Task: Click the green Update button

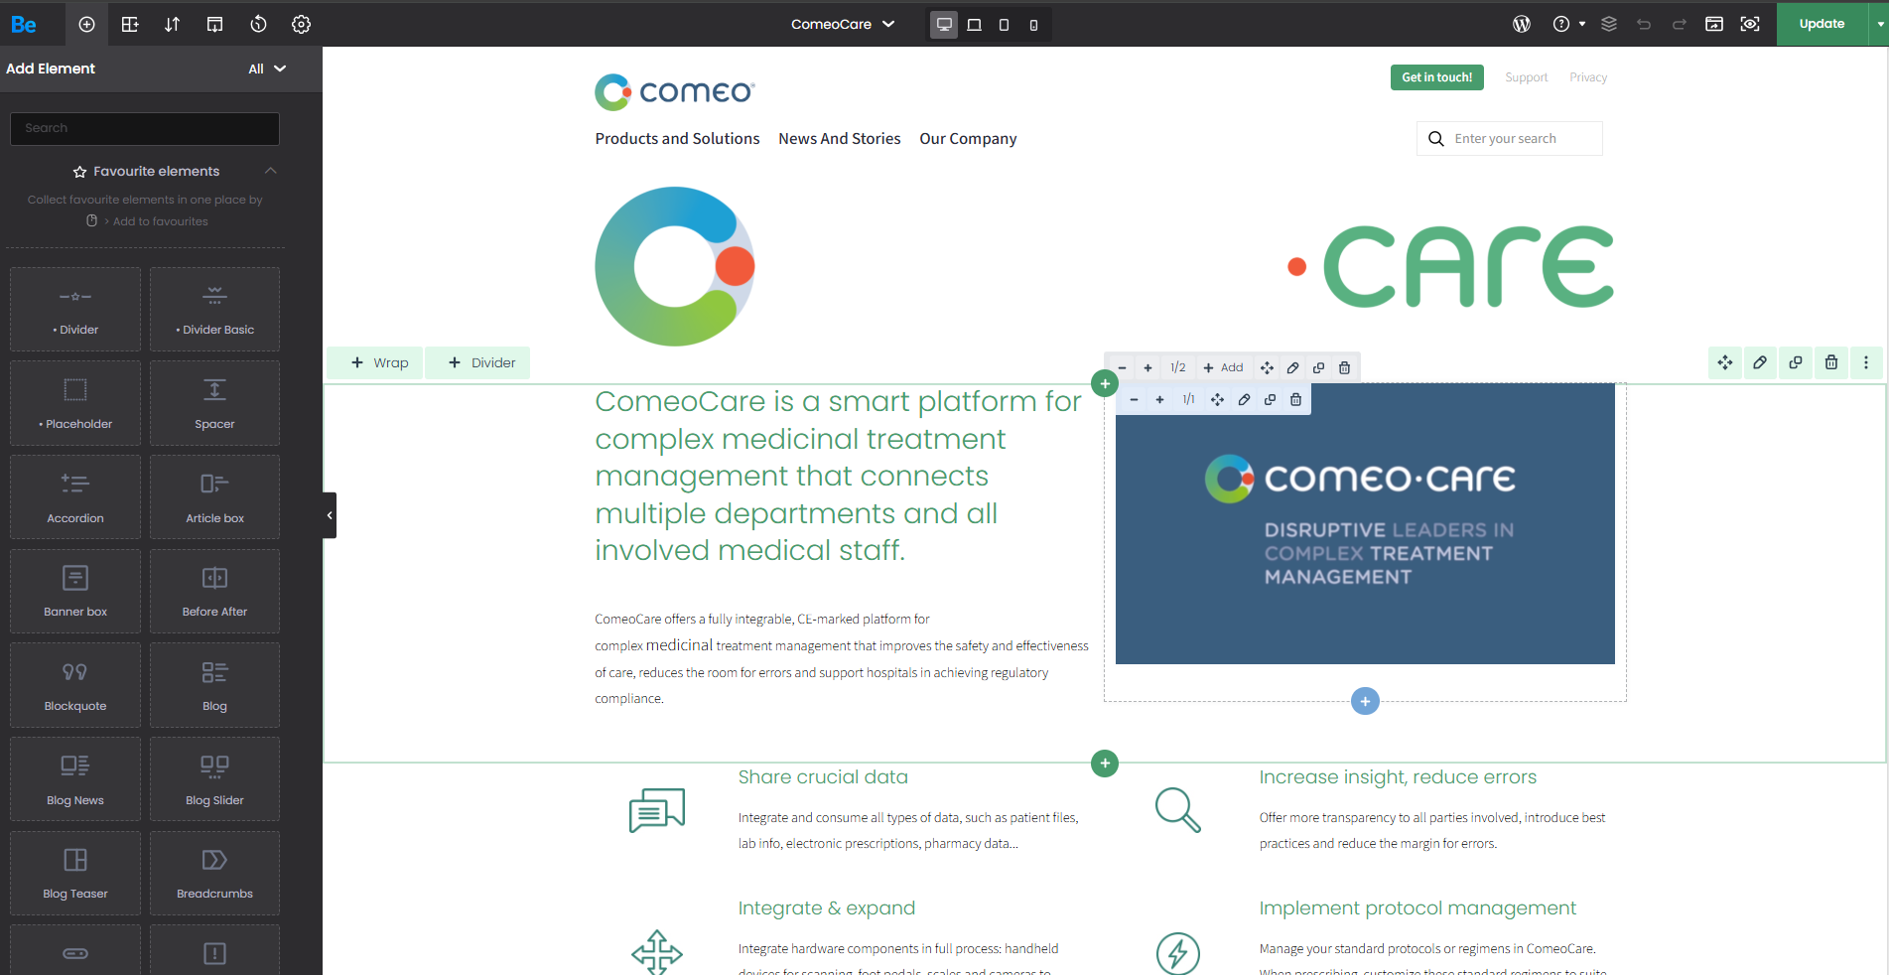Action: 1821,24
